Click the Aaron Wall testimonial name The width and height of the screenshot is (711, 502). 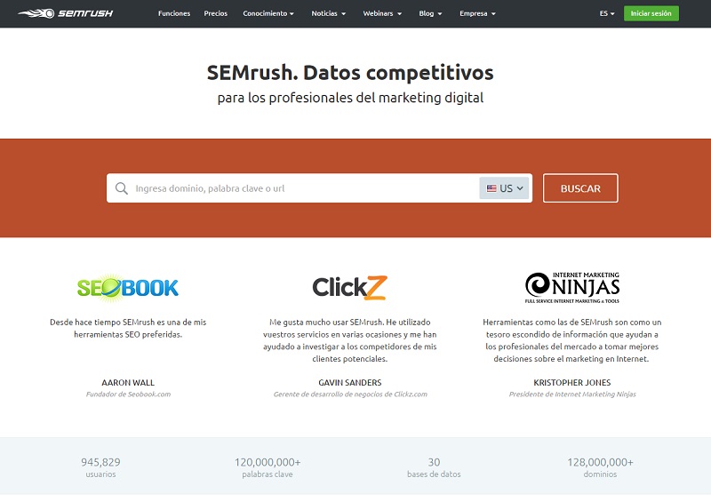[x=128, y=382]
